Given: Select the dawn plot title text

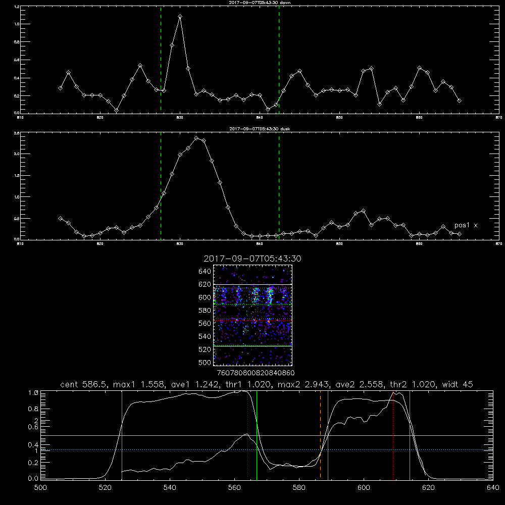Looking at the screenshot, I should 260,3.
